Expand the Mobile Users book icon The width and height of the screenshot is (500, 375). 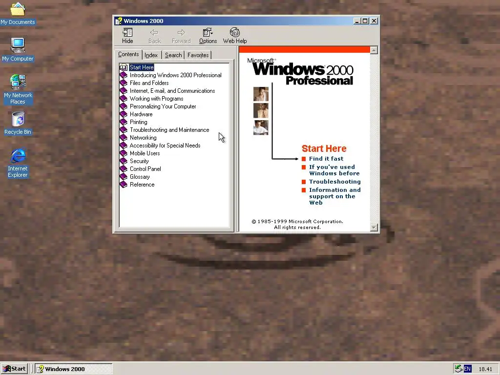(x=124, y=153)
